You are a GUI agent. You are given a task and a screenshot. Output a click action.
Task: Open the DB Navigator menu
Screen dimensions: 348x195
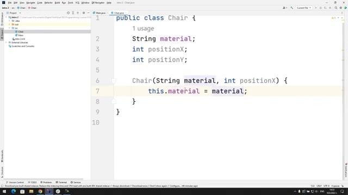pos(98,3)
